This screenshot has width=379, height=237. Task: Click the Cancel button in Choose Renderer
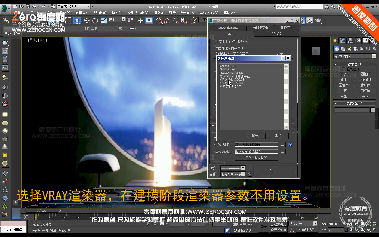[x=278, y=136]
